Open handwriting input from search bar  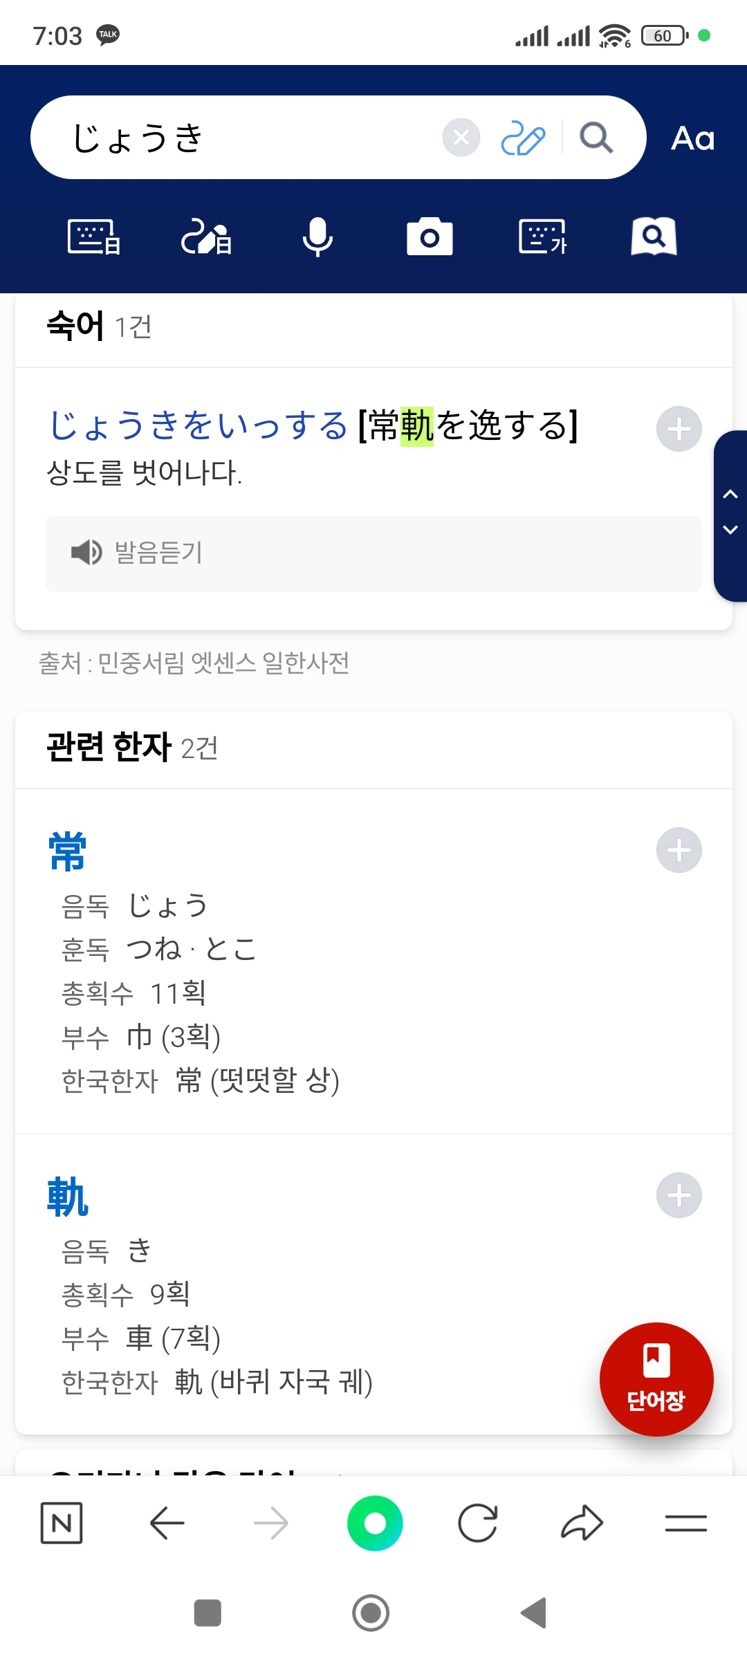click(523, 138)
